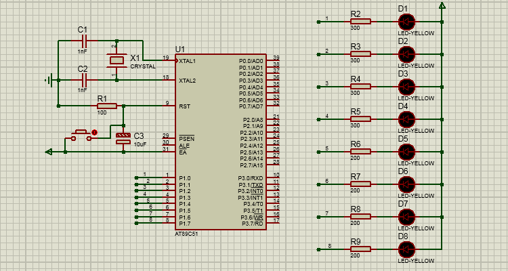
Task: Click the reset push button switch
Action: pyautogui.click(x=81, y=135)
